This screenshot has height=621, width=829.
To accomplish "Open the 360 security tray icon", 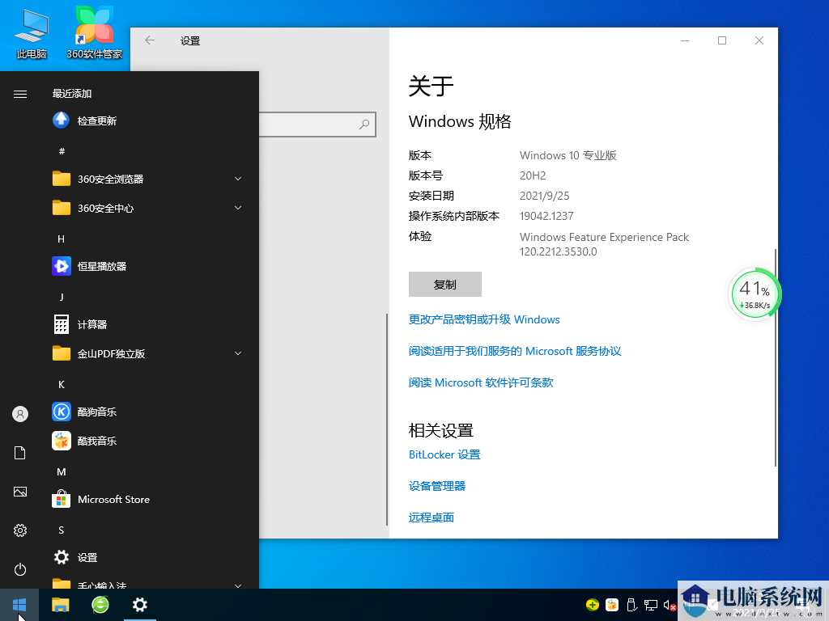I will point(592,605).
